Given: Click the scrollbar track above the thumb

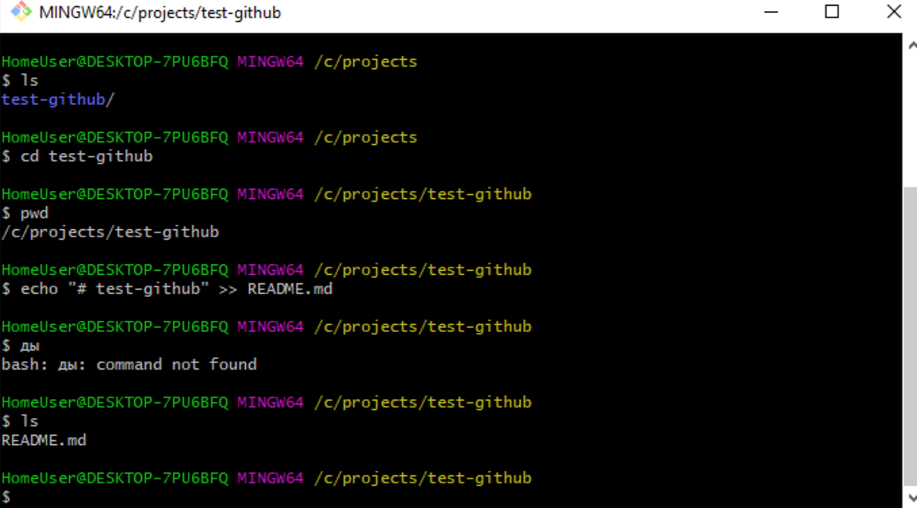Looking at the screenshot, I should click(911, 119).
